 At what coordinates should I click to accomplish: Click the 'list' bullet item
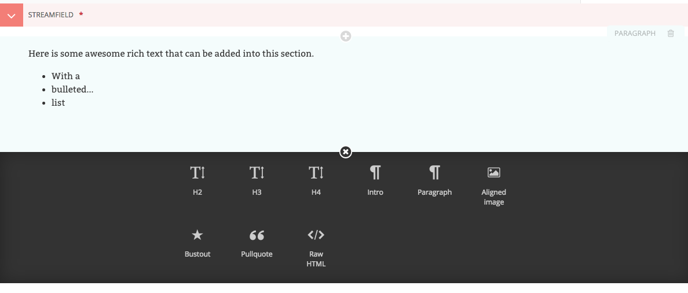click(58, 103)
